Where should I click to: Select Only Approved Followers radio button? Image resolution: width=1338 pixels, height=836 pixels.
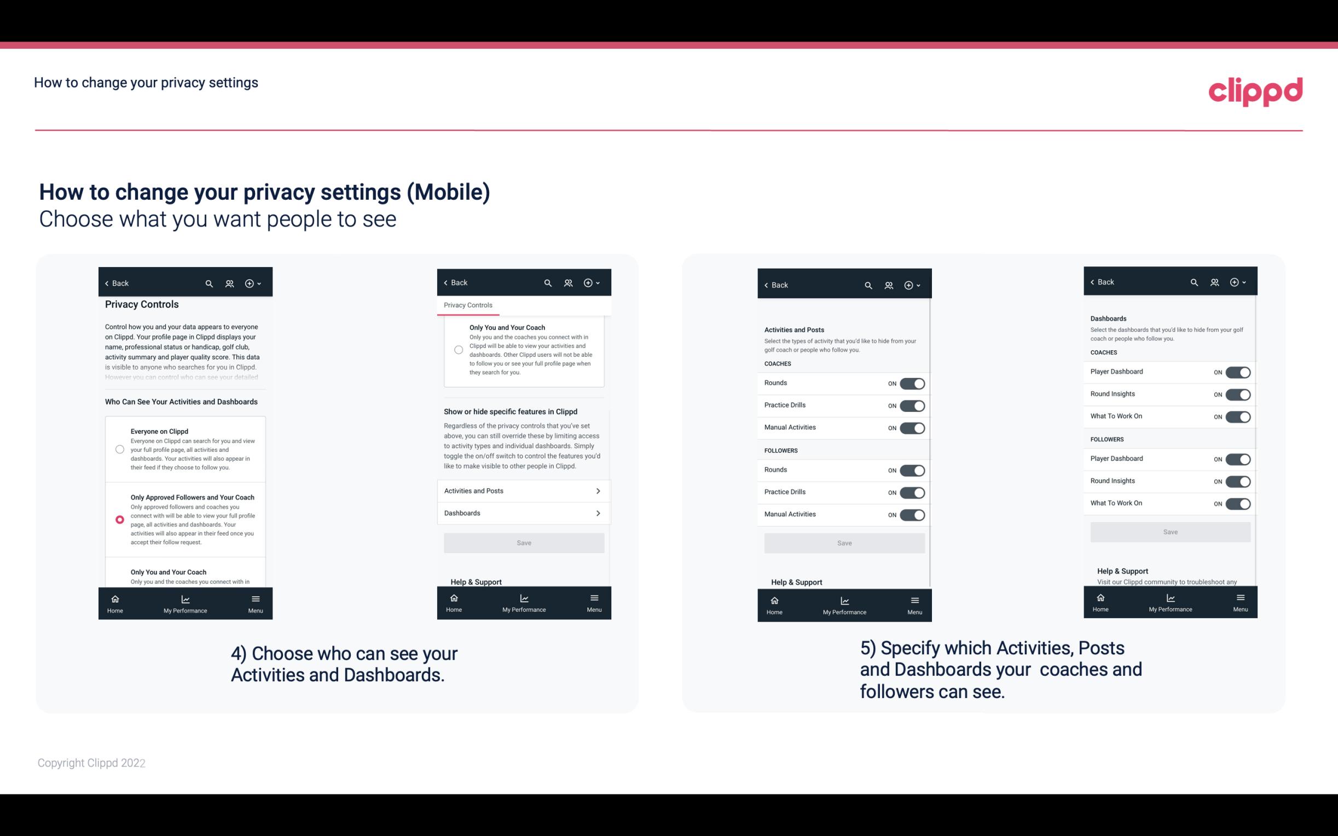[x=119, y=519]
